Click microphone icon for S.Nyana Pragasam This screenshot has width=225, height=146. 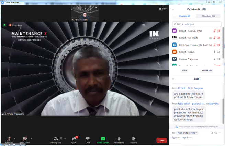pos(214,59)
